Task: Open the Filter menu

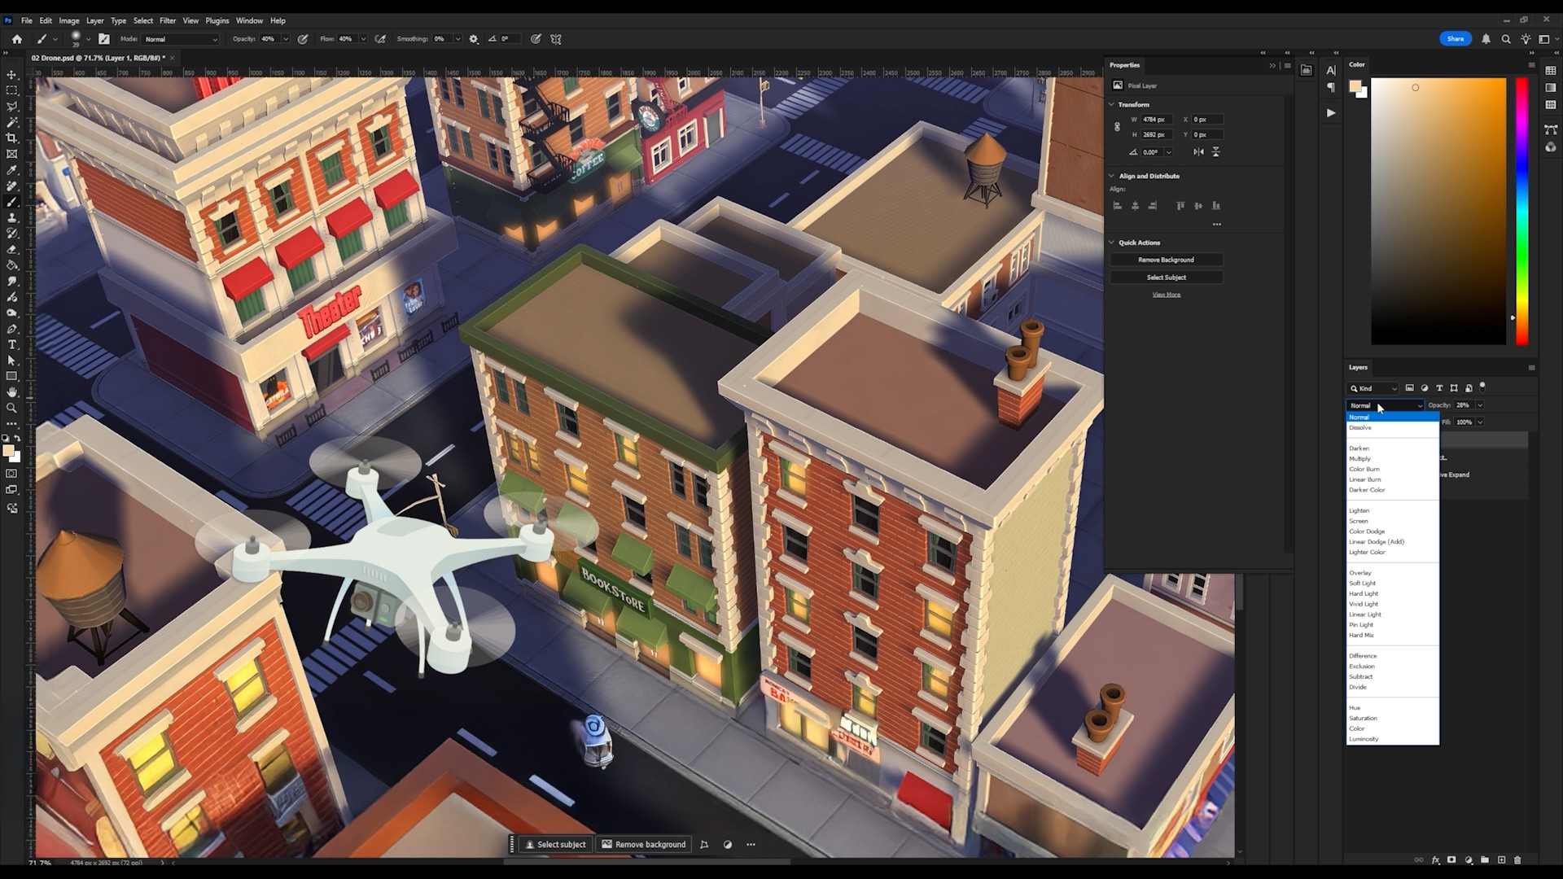Action: [167, 20]
